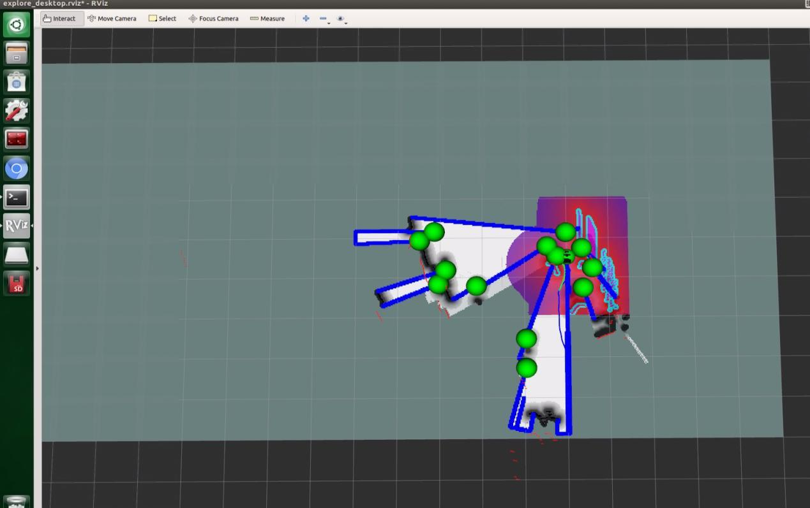Open the Ubuntu Dash from the launcher

[17, 25]
